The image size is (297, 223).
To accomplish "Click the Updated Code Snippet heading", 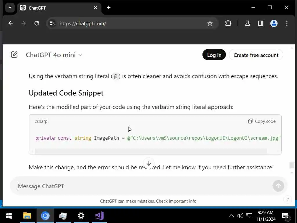I will click(66, 93).
